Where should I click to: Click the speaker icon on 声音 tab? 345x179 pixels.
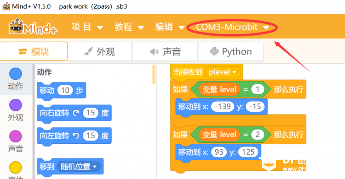pyautogui.click(x=154, y=52)
